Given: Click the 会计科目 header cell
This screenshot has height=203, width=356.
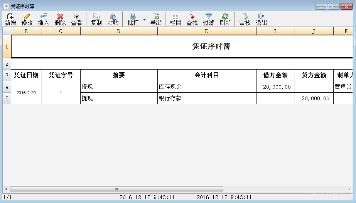Looking at the screenshot, I should (207, 75).
